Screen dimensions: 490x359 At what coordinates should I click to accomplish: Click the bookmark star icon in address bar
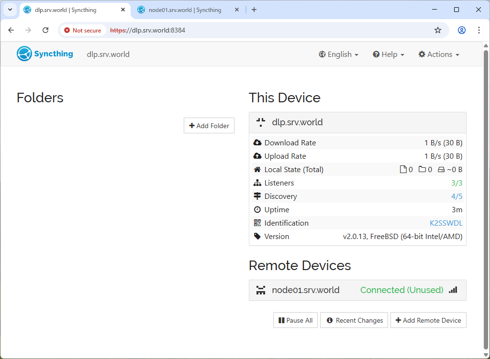coord(437,30)
